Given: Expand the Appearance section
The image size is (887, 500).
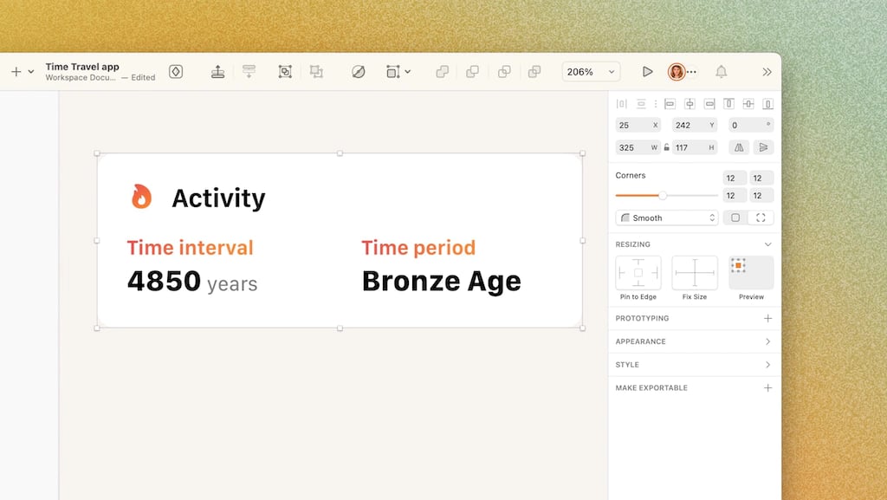Looking at the screenshot, I should tap(694, 341).
